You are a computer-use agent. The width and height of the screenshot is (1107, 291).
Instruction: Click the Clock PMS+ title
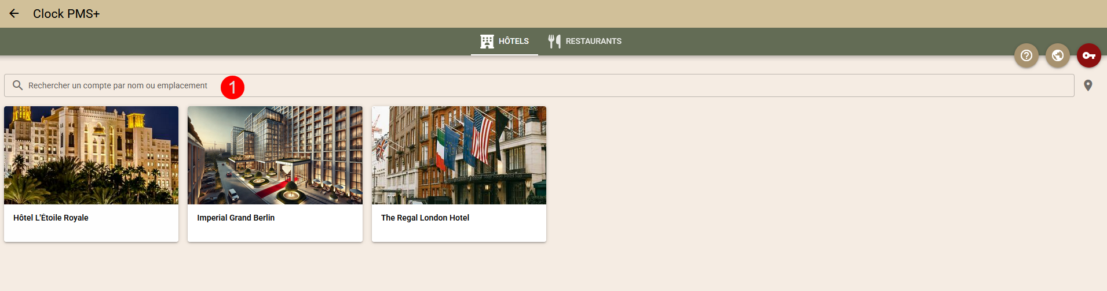[x=66, y=14]
